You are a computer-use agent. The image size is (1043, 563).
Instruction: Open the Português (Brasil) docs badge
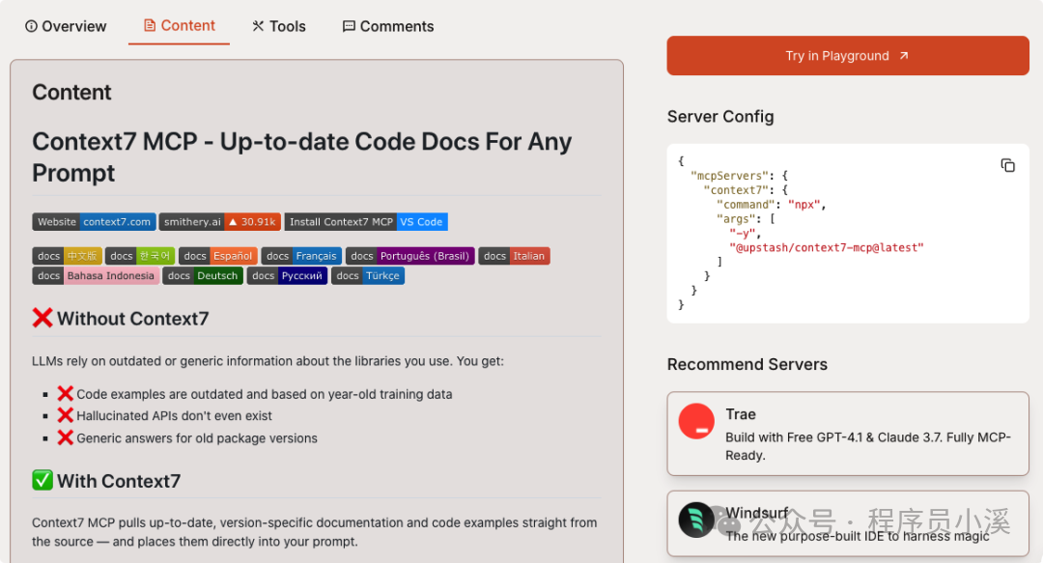coord(409,256)
